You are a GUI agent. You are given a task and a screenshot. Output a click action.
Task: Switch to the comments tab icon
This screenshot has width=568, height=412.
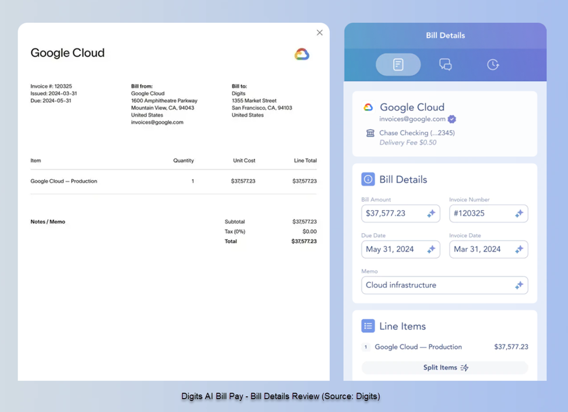pyautogui.click(x=445, y=65)
